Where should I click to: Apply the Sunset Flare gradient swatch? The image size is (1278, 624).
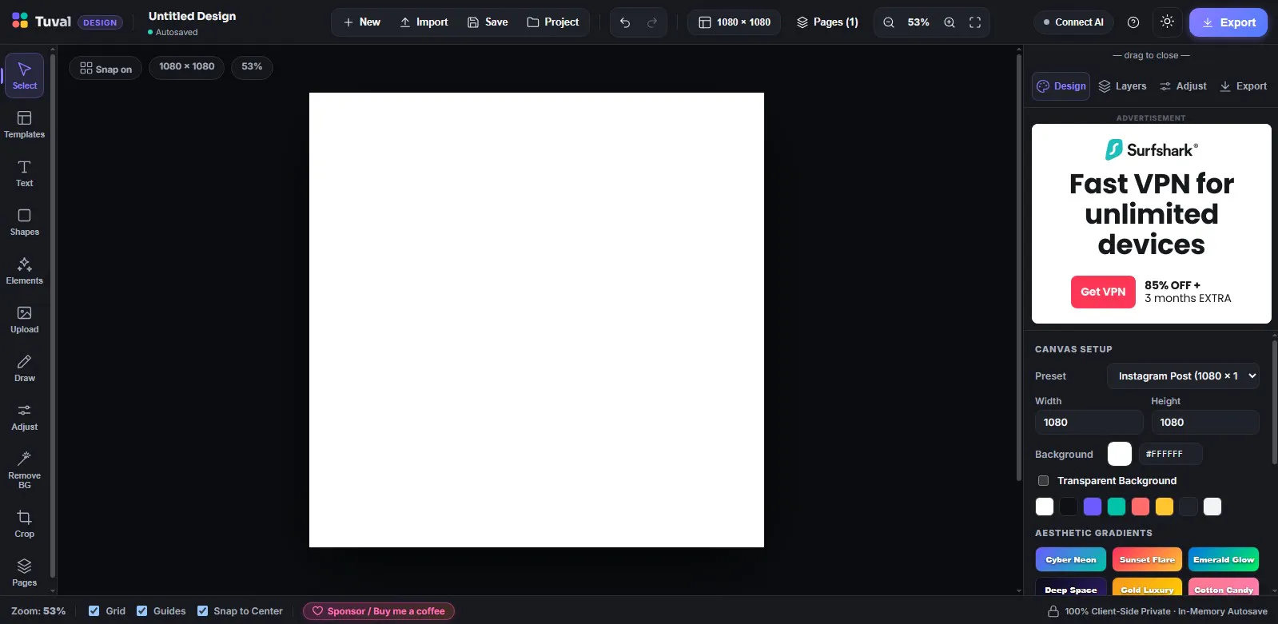[1147, 559]
